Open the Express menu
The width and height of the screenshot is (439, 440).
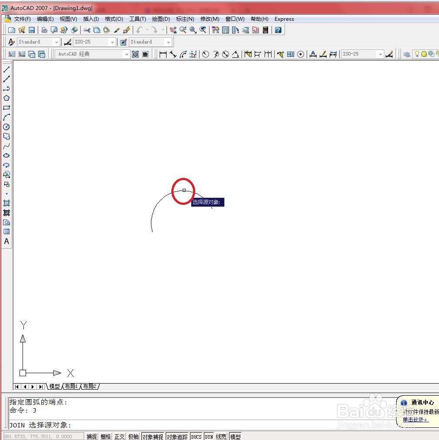point(284,19)
